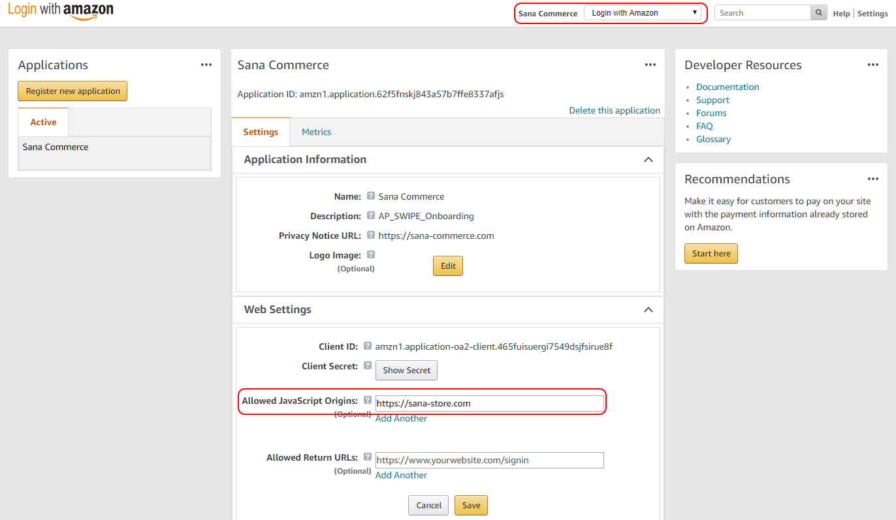The image size is (896, 520).
Task: Open the Applications panel three-dot menu
Action: pos(206,65)
